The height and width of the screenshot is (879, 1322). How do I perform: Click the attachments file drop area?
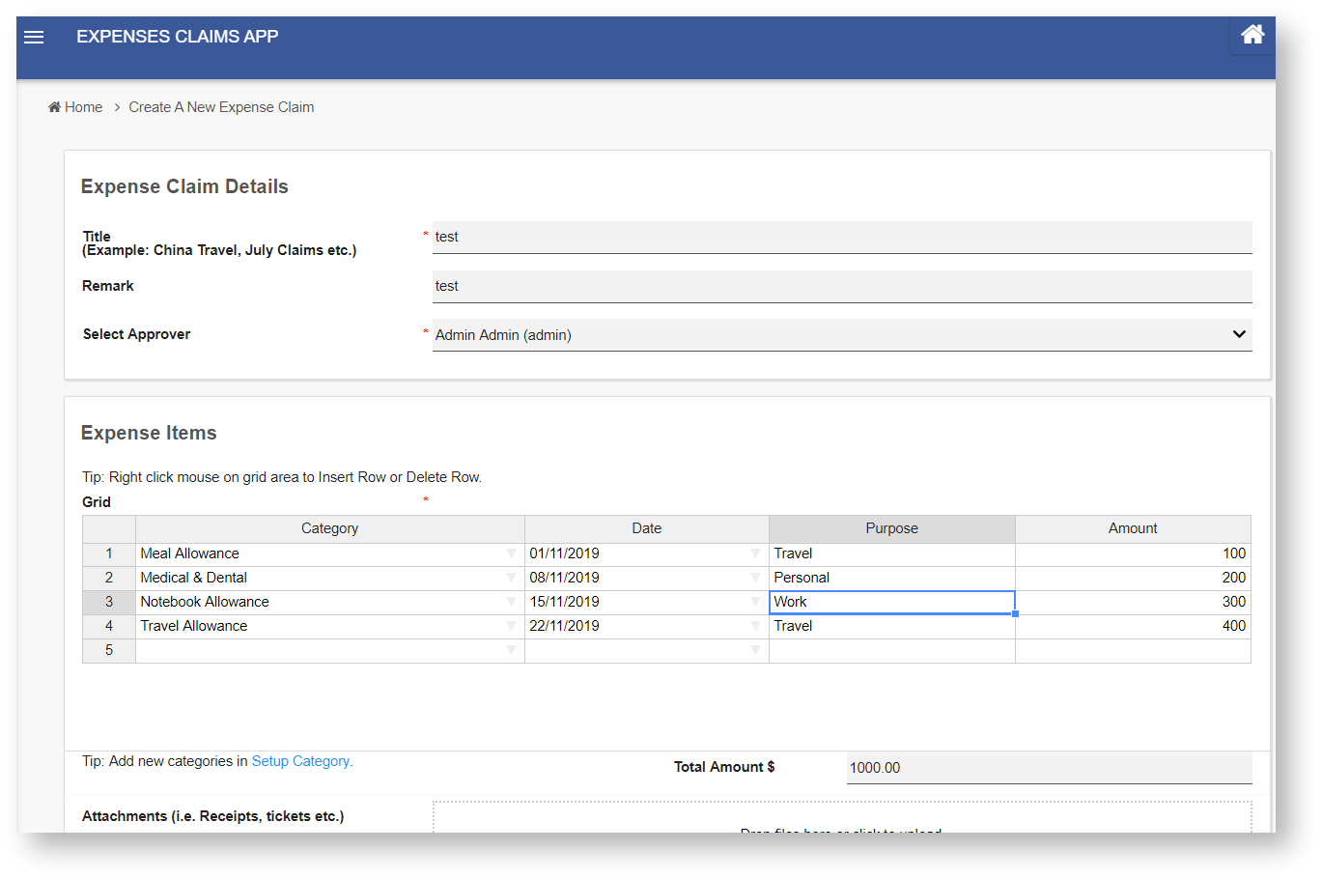coord(841,819)
